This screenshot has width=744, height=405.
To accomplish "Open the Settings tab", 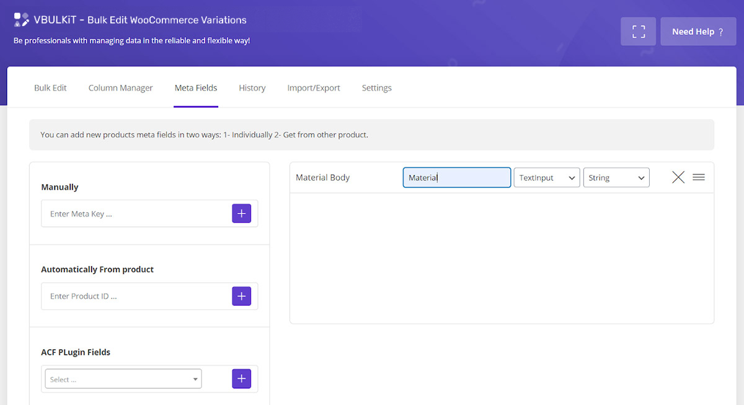I will [x=376, y=88].
